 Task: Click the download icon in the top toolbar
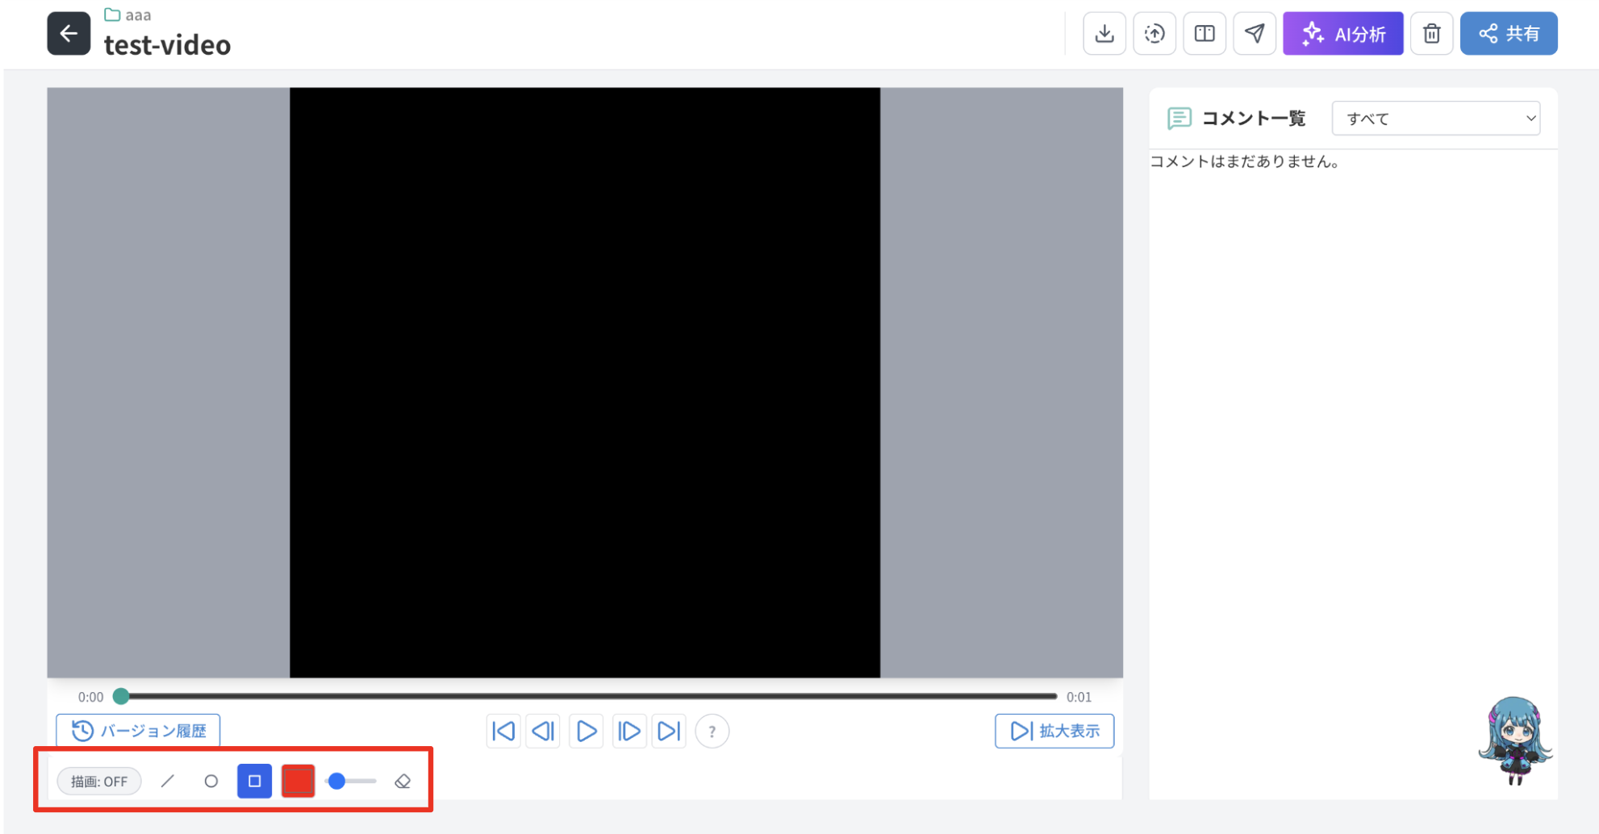[x=1104, y=33]
